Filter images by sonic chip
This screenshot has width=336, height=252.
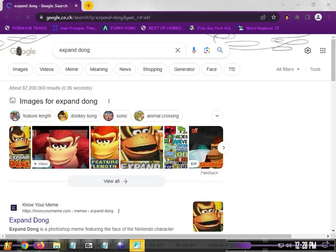coord(117,116)
